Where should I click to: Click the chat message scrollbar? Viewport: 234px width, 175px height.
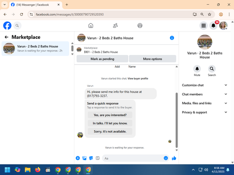click(x=176, y=120)
